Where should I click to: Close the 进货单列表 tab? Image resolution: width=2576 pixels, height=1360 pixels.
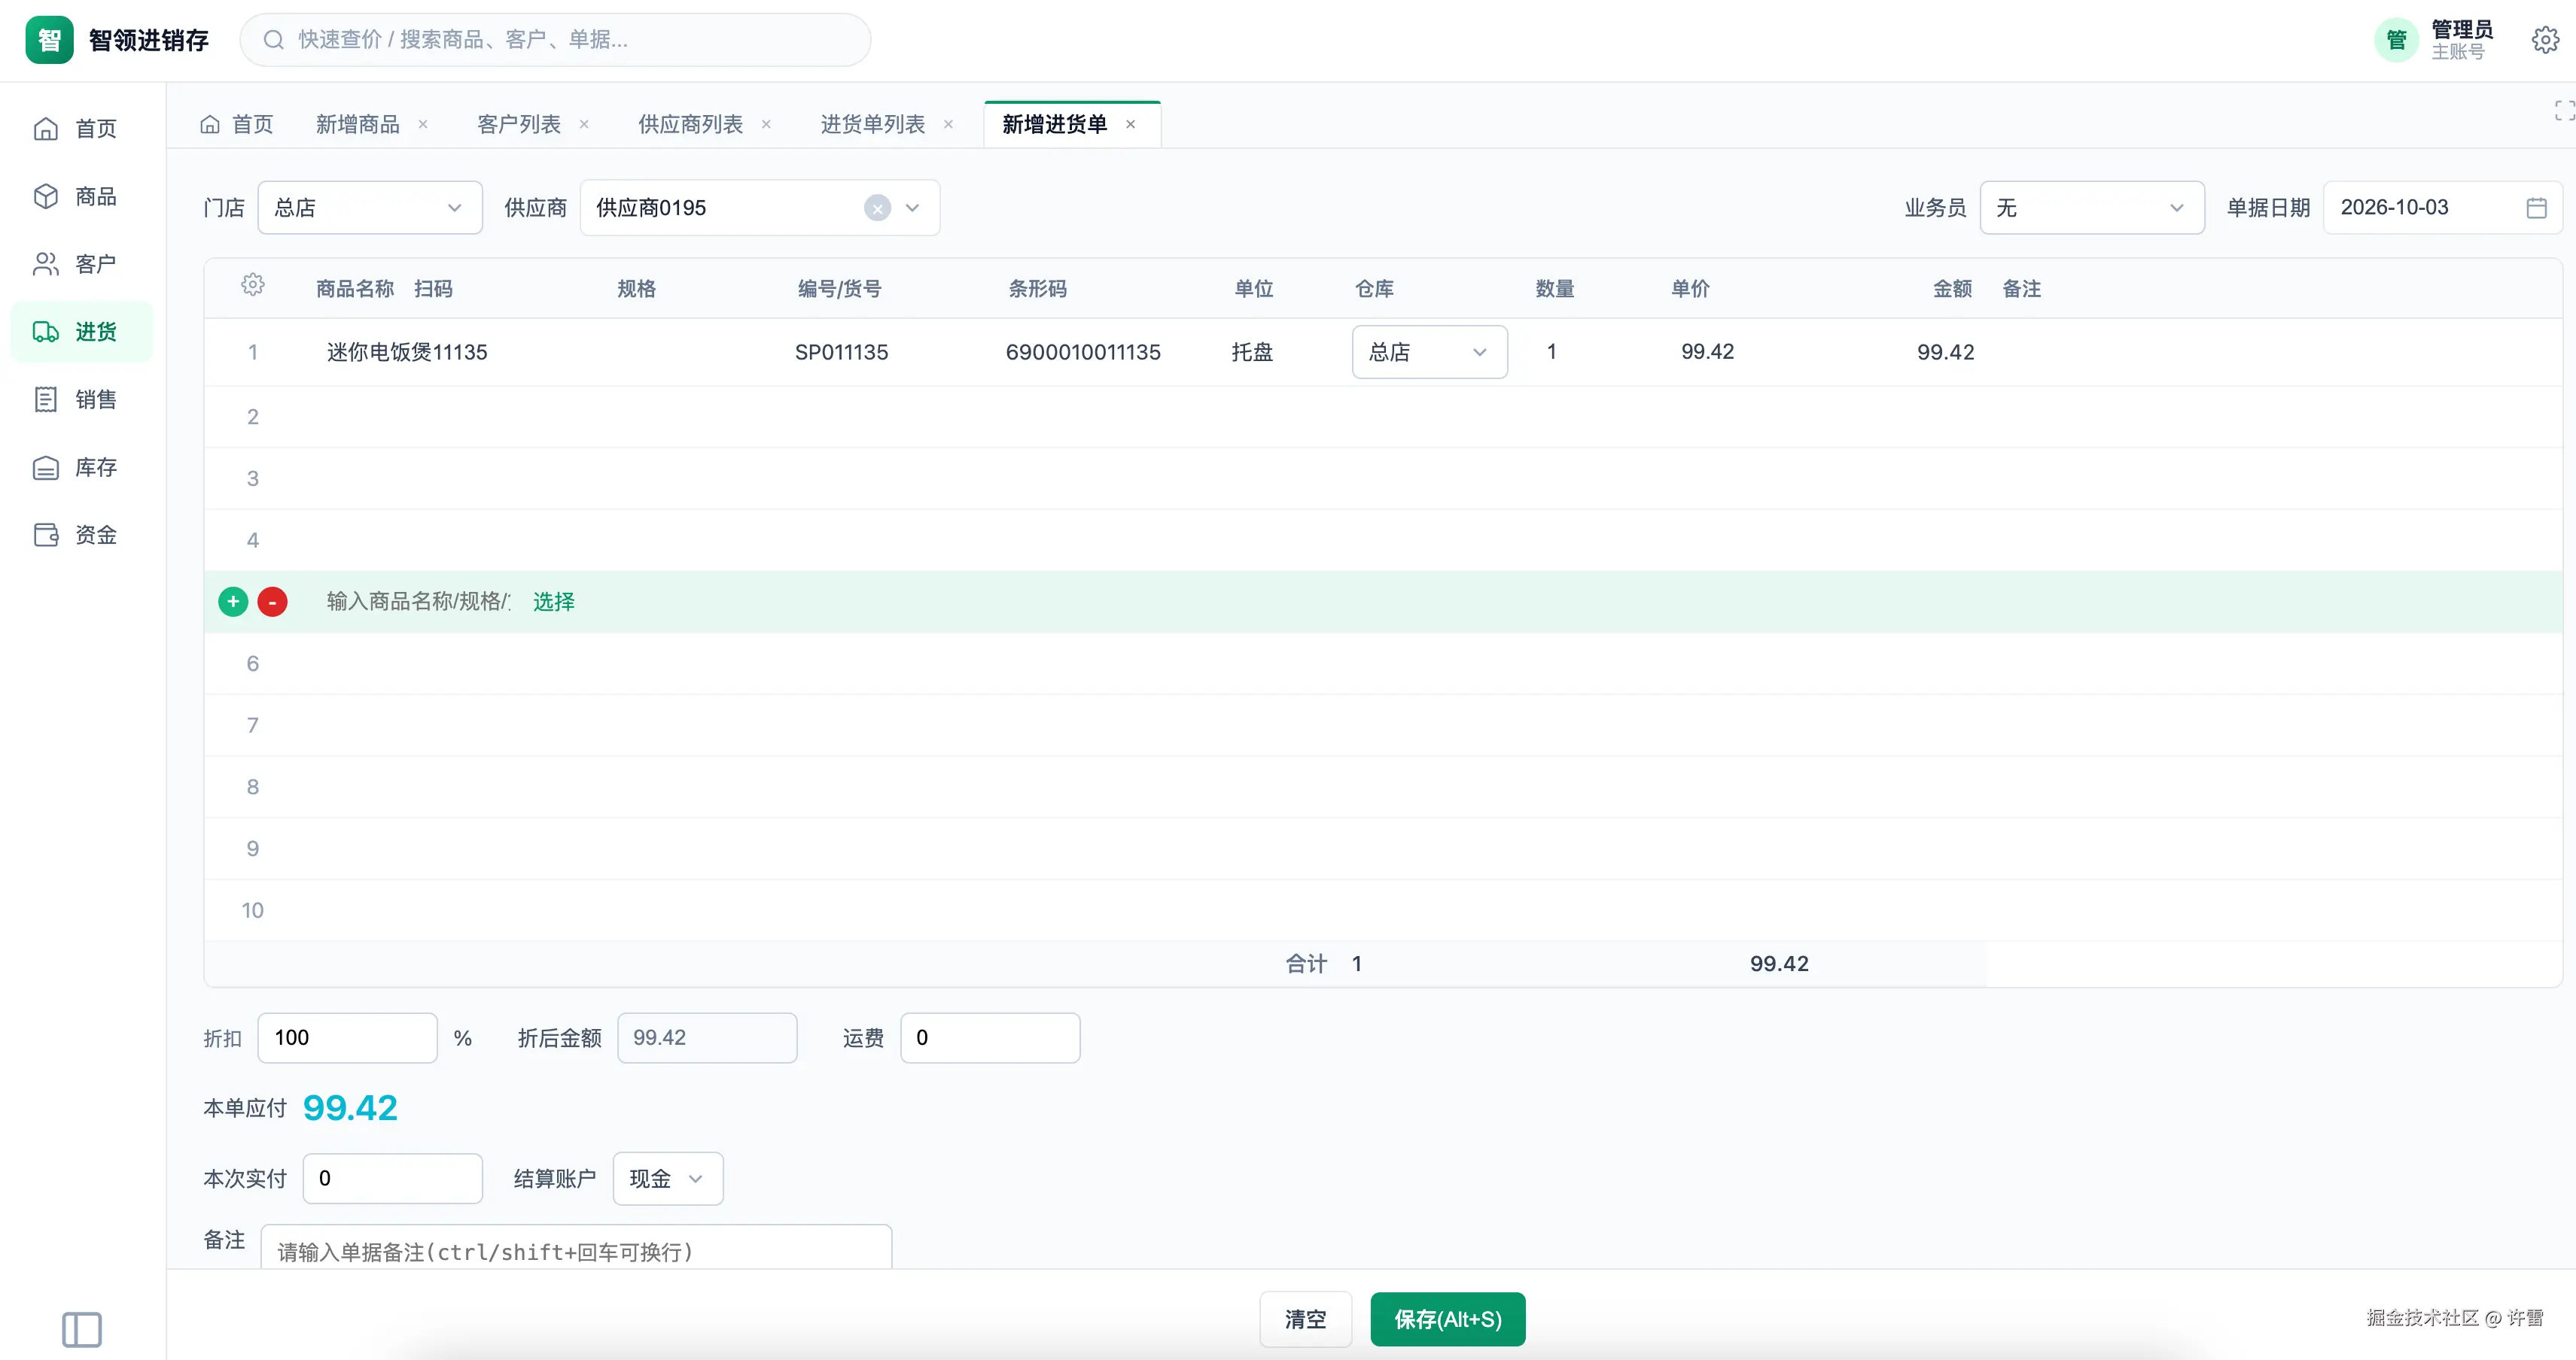[948, 124]
